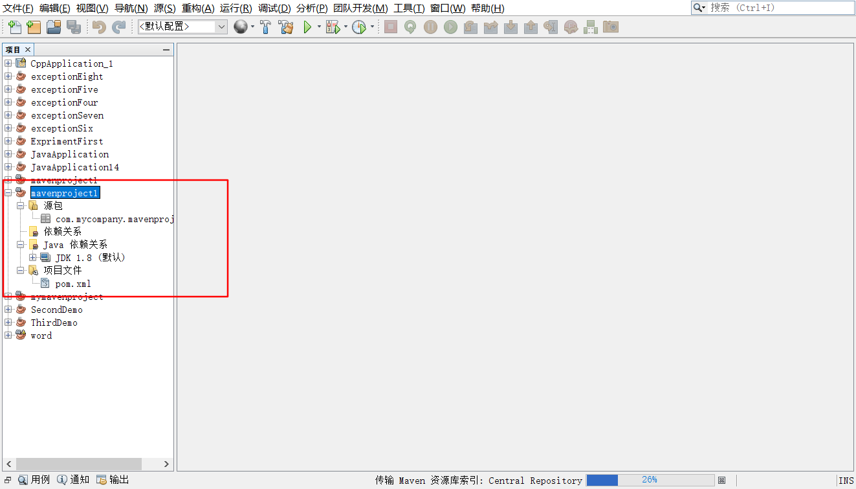This screenshot has height=489, width=856.
Task: Close the 项目 tab using its X
Action: (x=28, y=49)
